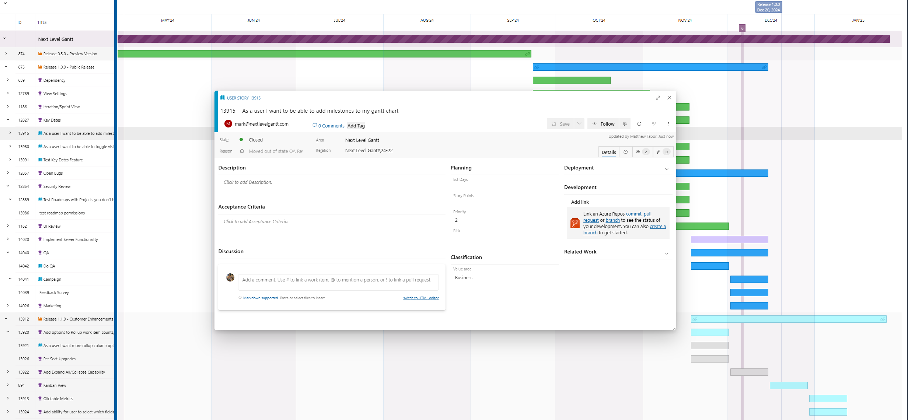Click the Add Tag button
This screenshot has width=908, height=420.
(356, 126)
